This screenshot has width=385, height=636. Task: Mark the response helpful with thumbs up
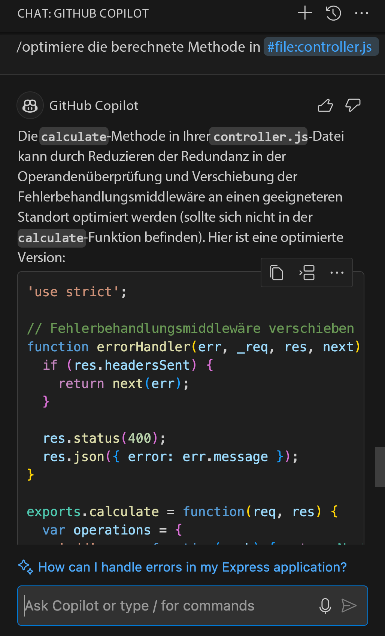(x=325, y=106)
